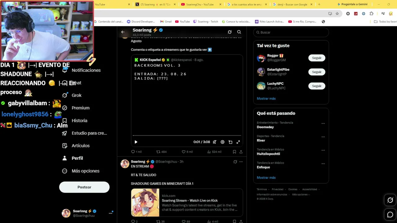Open Estudio para creadores in the sidebar
This screenshot has width=397, height=223.
pos(85,133)
